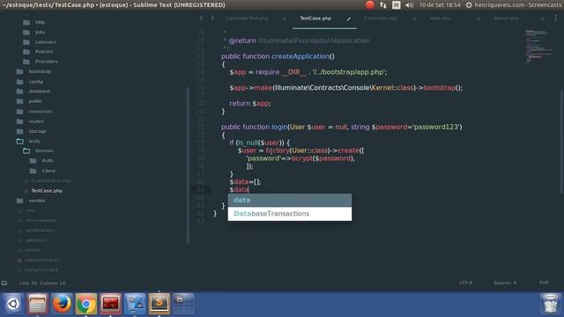This screenshot has width=564, height=317.
Task: Open the system gear session menu
Action: [x=469, y=5]
